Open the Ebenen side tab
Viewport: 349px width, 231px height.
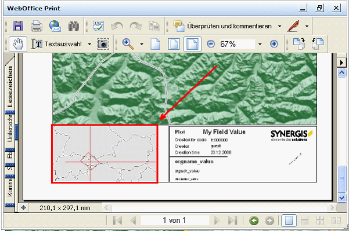pyautogui.click(x=10, y=155)
